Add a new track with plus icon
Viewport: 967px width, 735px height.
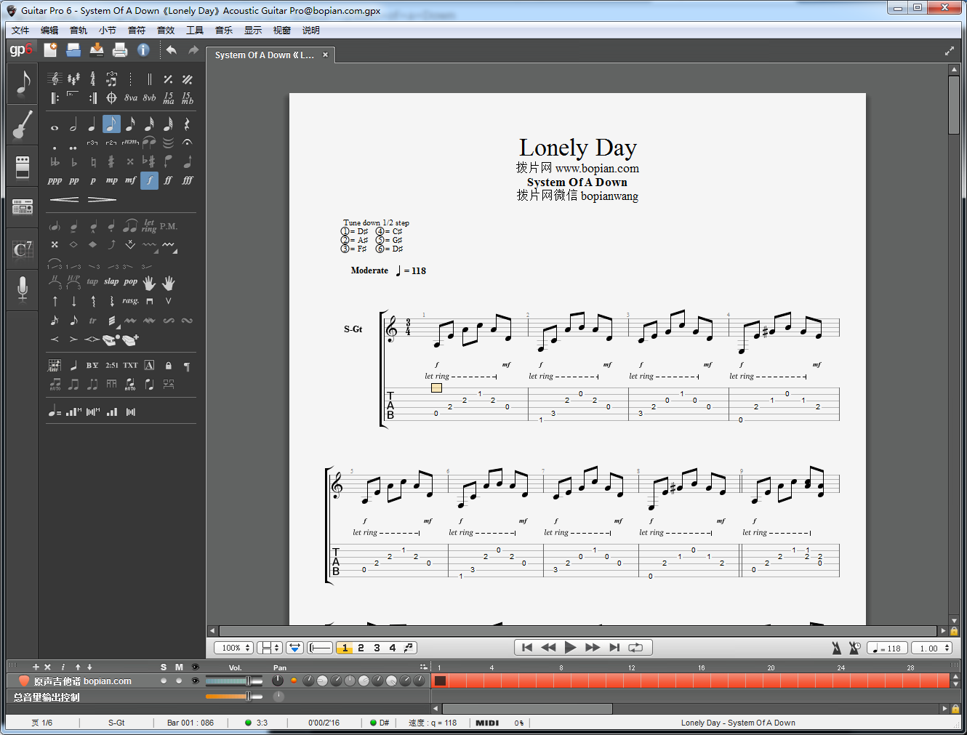pos(36,667)
